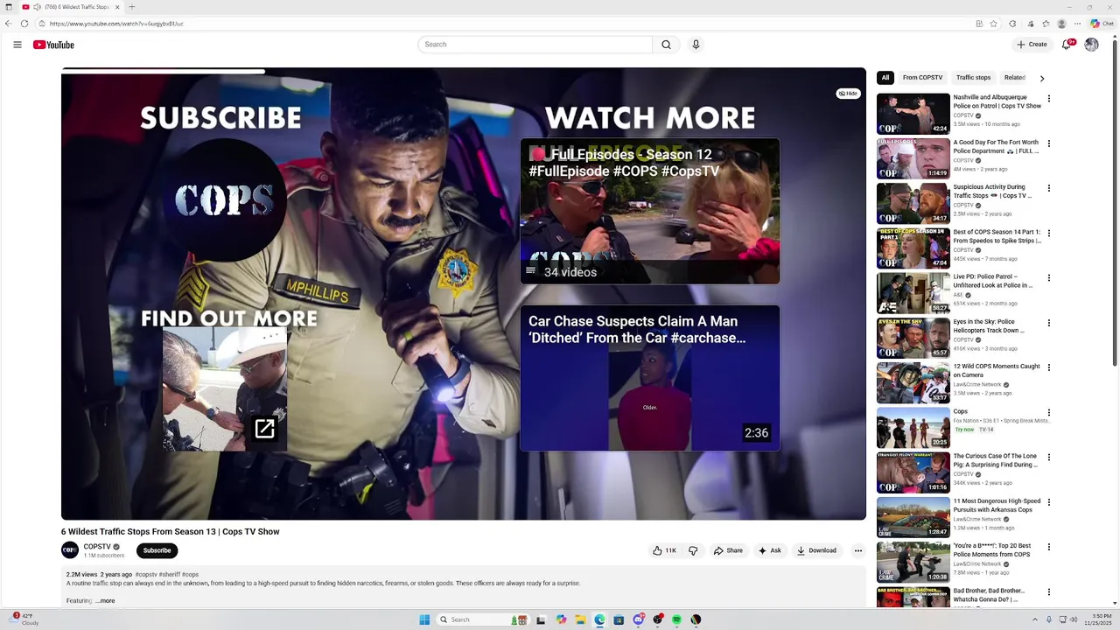The height and width of the screenshot is (630, 1120).
Task: Select the From COPSTV chip
Action: click(x=922, y=78)
